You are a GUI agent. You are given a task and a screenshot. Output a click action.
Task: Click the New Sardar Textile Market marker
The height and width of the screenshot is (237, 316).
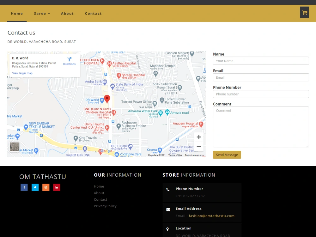tap(26, 127)
